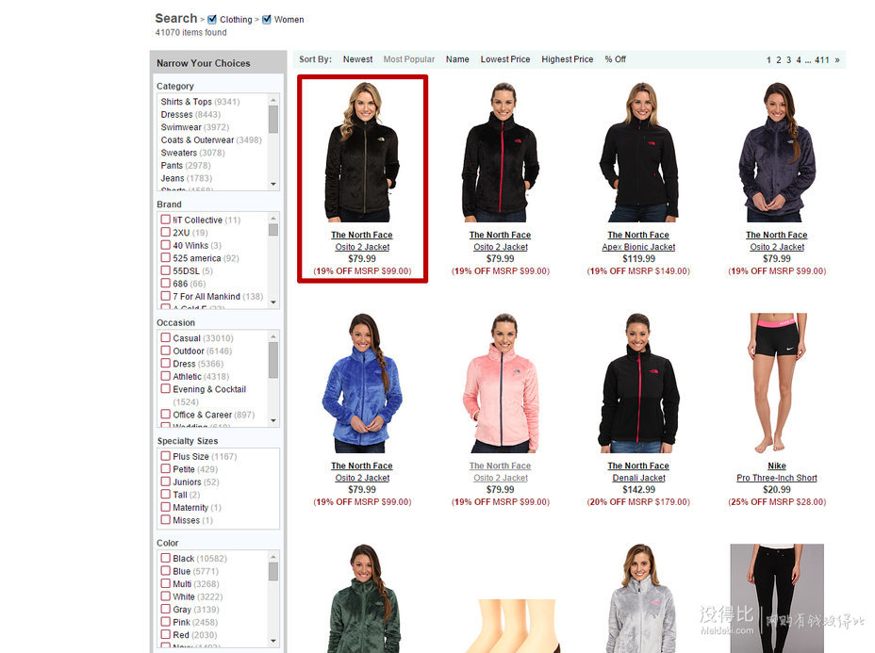Tick the !iT Collective brand checkbox

point(166,220)
